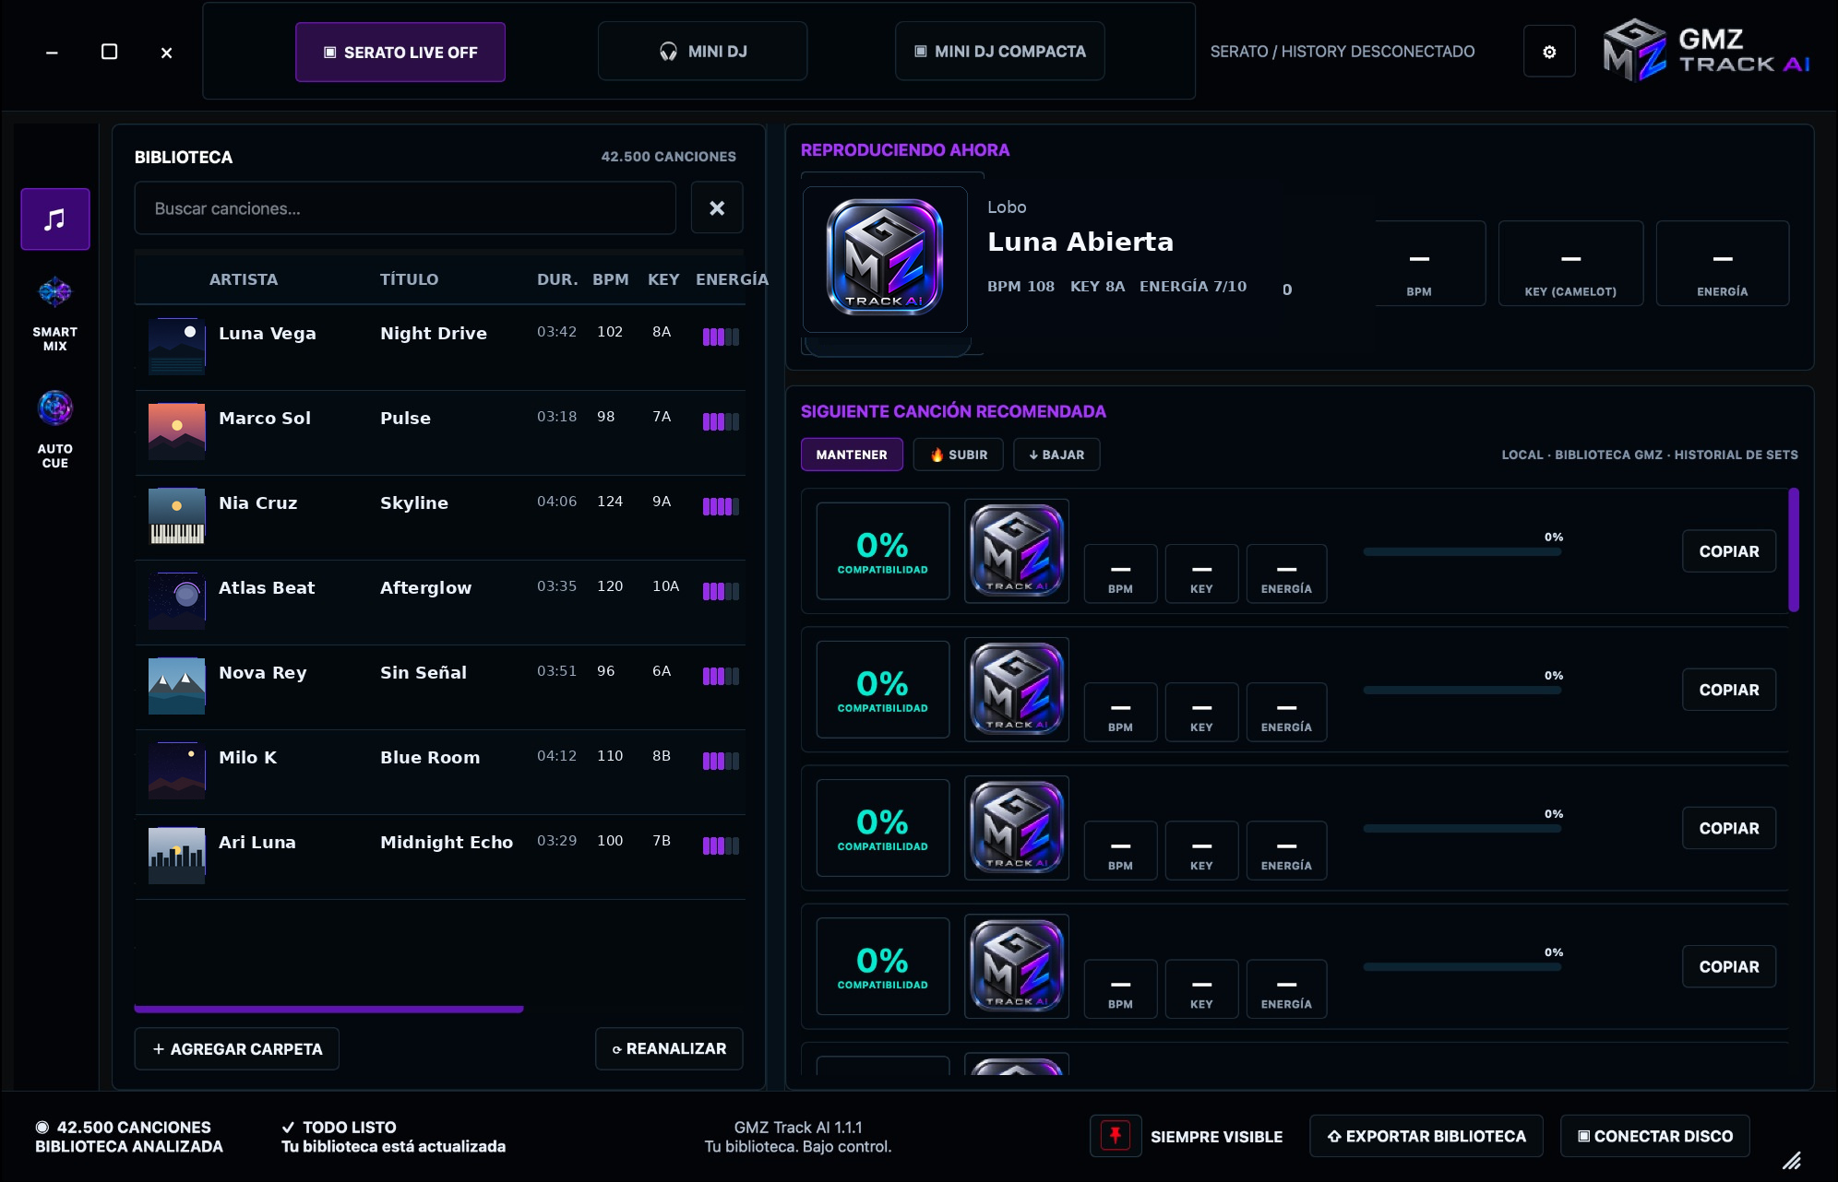The image size is (1838, 1182).
Task: Sort the library by Dur. column
Action: pyautogui.click(x=557, y=279)
